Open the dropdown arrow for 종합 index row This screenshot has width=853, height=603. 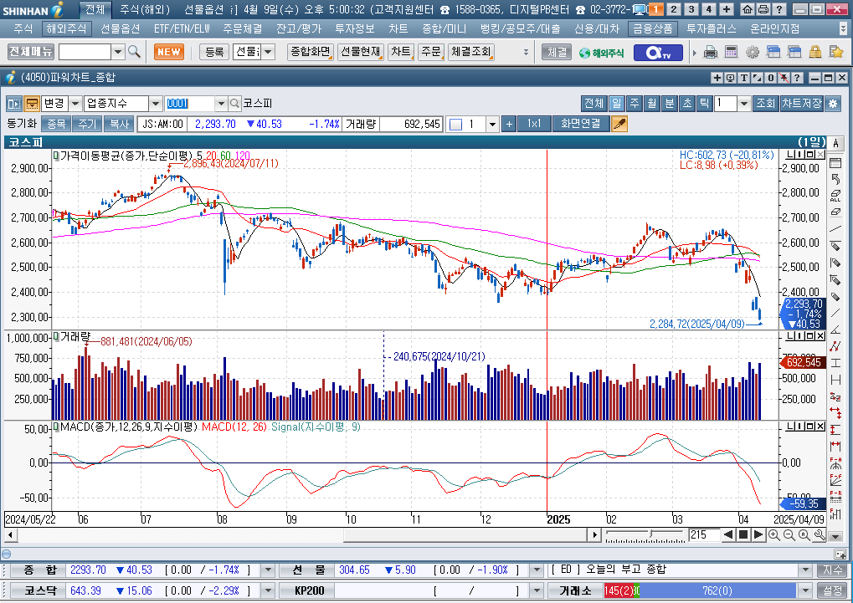click(268, 570)
